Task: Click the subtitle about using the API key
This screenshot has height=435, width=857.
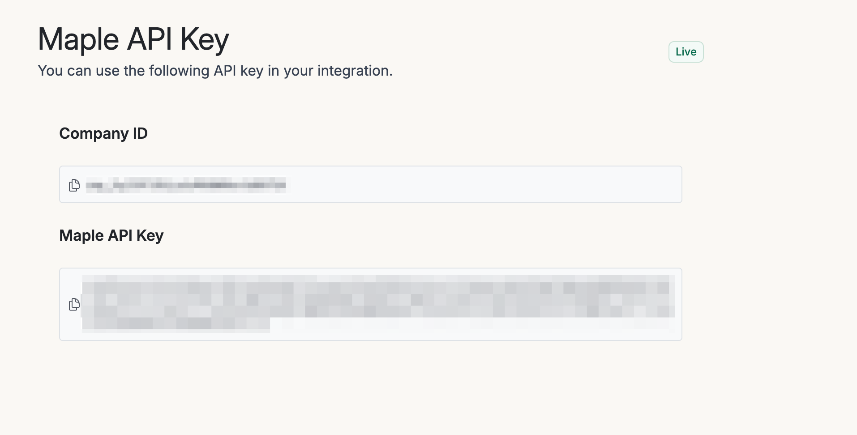Action: click(x=215, y=71)
